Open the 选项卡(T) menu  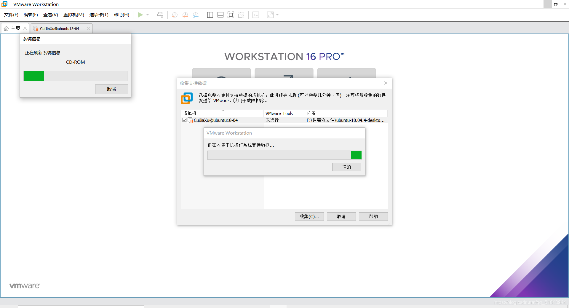[99, 15]
